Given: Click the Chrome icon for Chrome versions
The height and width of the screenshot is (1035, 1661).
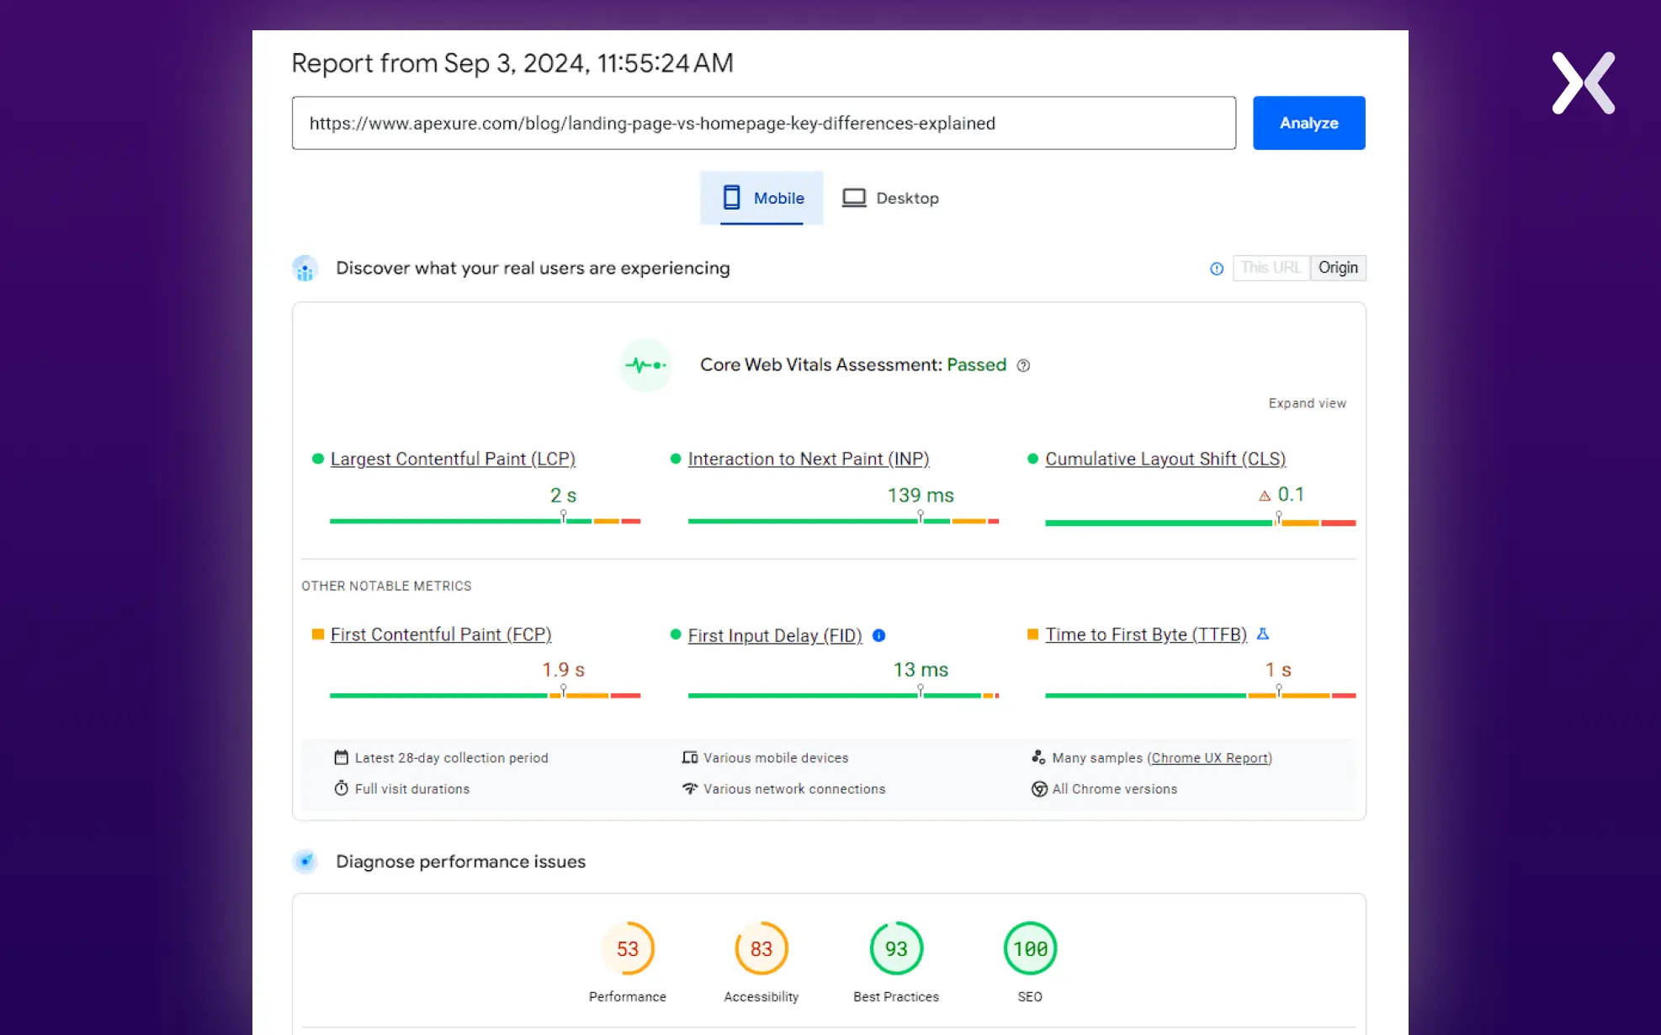Looking at the screenshot, I should point(1039,788).
